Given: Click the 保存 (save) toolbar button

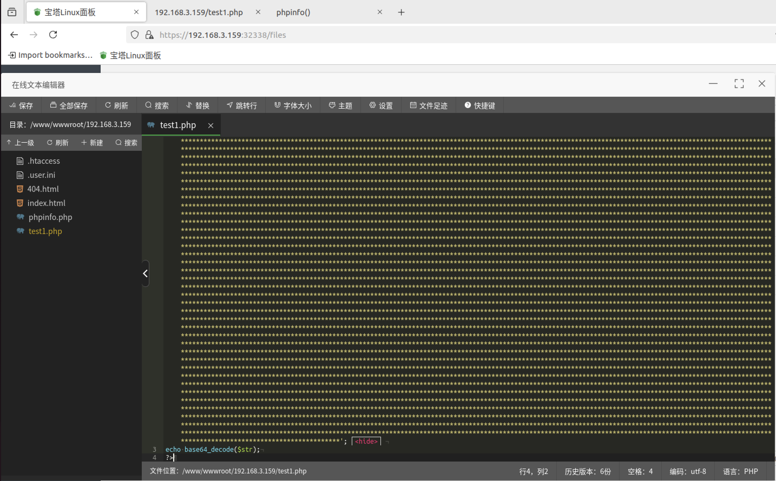Looking at the screenshot, I should tap(21, 105).
